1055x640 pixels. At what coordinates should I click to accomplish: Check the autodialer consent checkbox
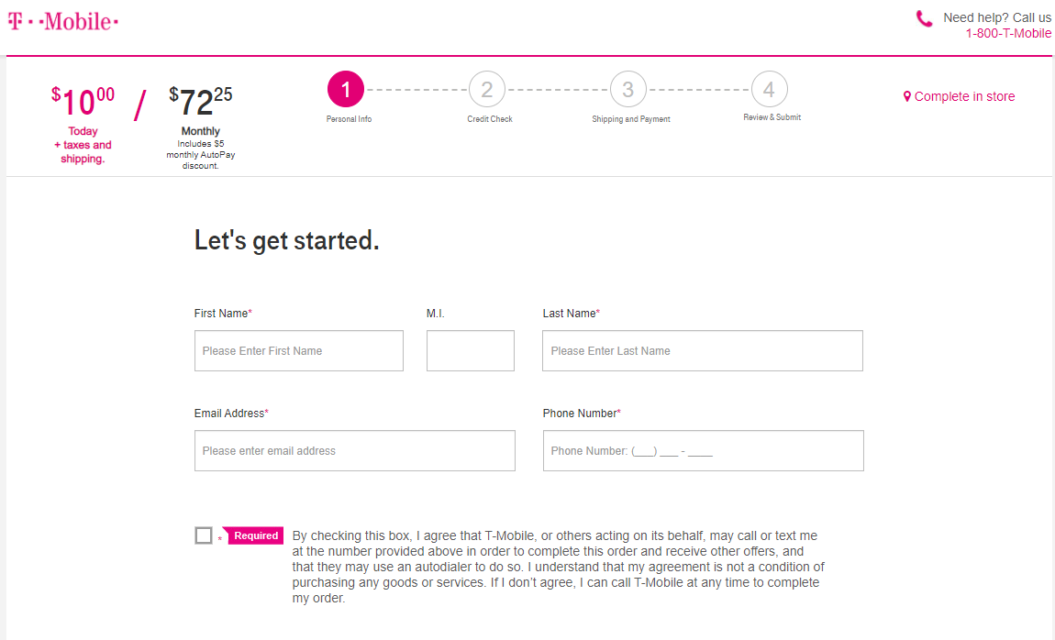203,535
